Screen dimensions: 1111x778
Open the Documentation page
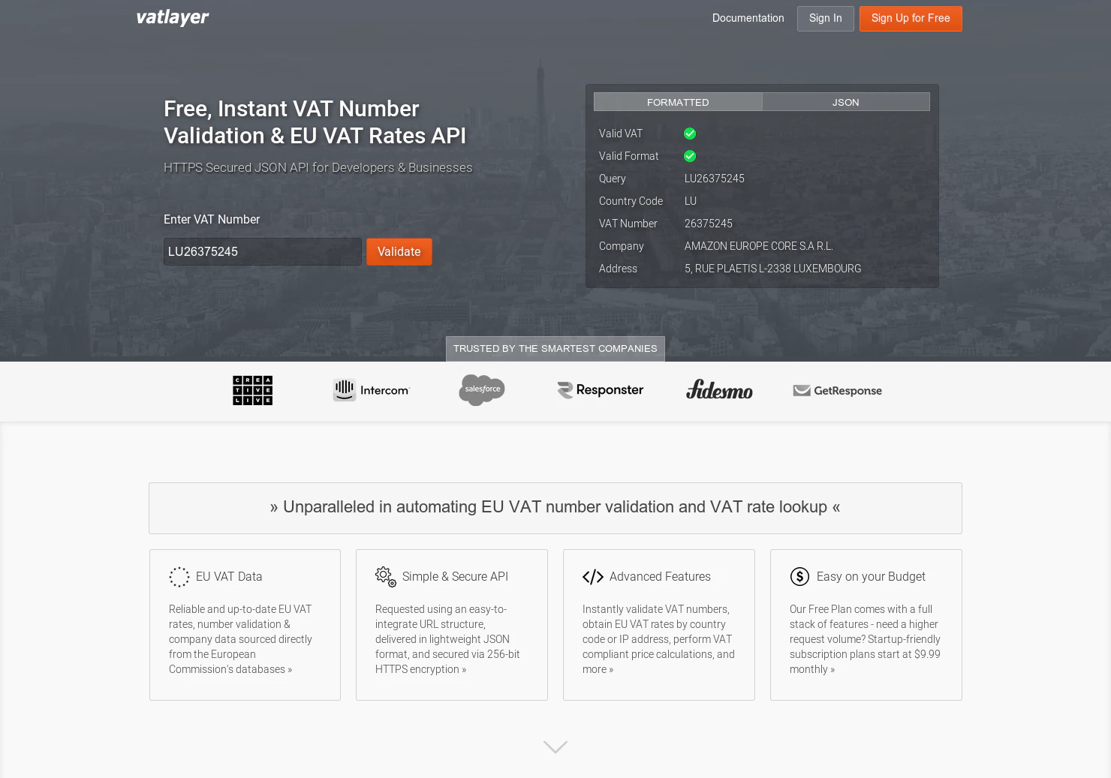click(x=748, y=18)
